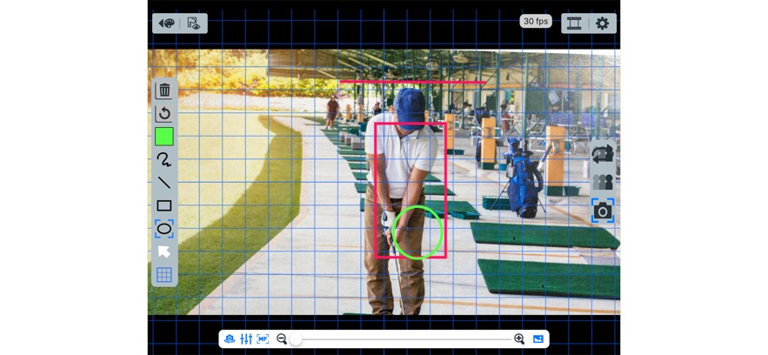Select the rectangle shape tool
Screen dimensions: 768x355
(x=164, y=205)
